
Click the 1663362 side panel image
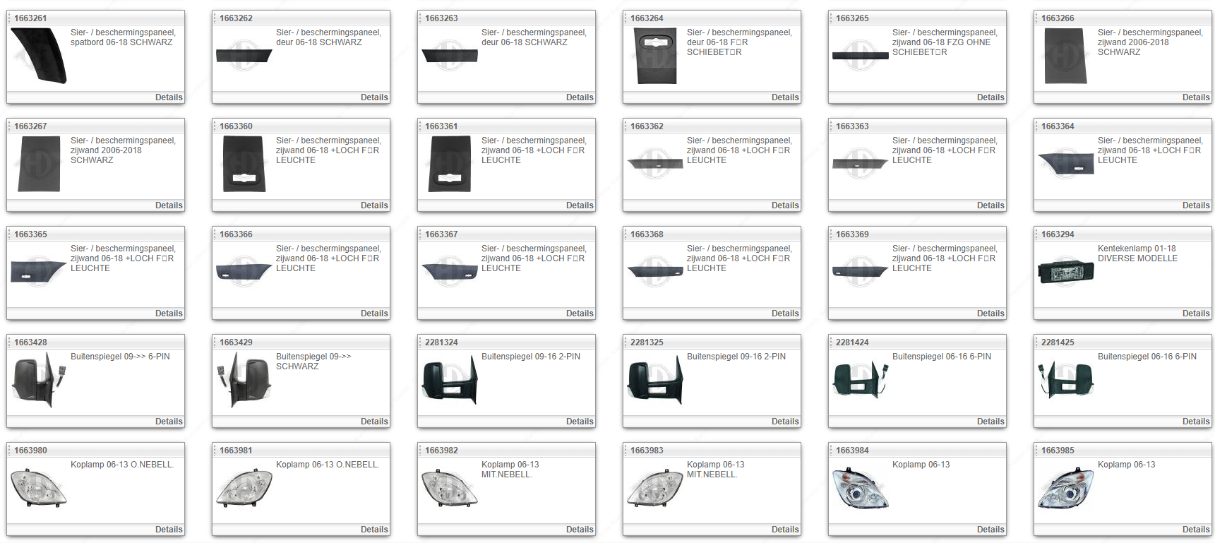[x=655, y=164]
